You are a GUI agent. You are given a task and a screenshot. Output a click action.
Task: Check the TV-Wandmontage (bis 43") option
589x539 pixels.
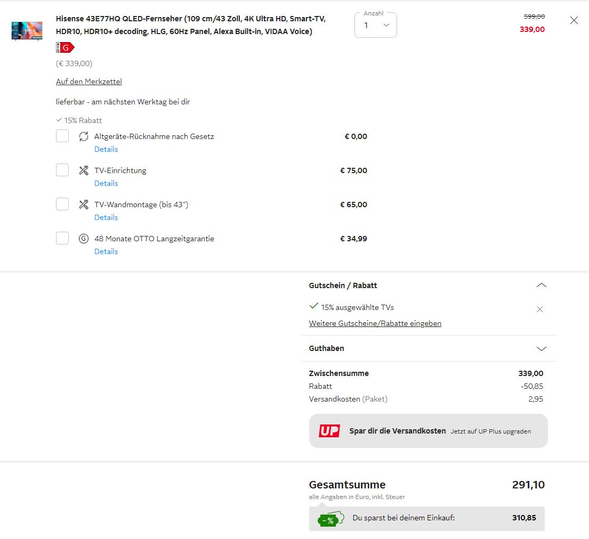tap(62, 205)
